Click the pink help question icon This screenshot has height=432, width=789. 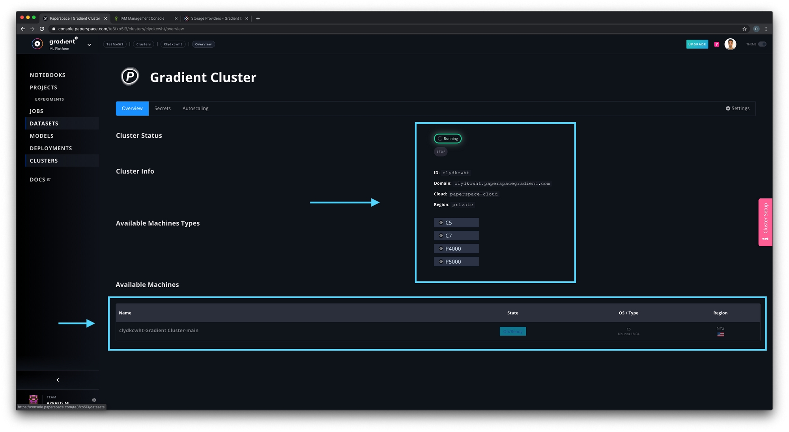[716, 44]
